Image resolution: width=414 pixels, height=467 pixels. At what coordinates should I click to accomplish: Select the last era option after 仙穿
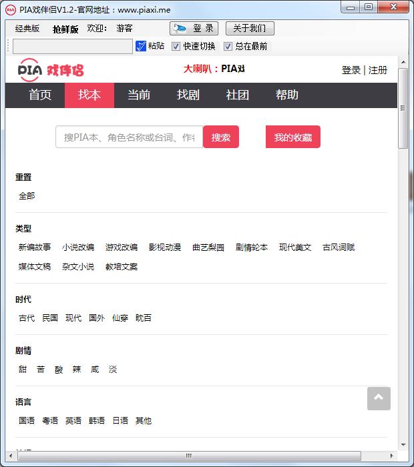pos(144,318)
